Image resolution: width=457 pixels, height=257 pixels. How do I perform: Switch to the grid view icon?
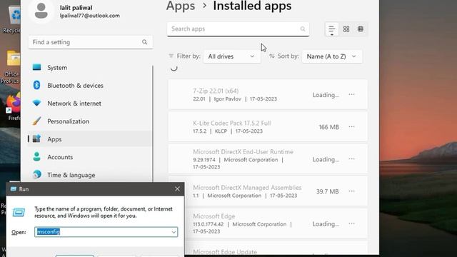point(346,29)
